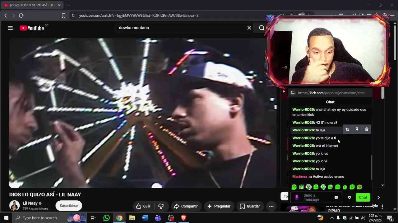Open Google Chrome from the taskbar
398x223 pixels.
119,218
